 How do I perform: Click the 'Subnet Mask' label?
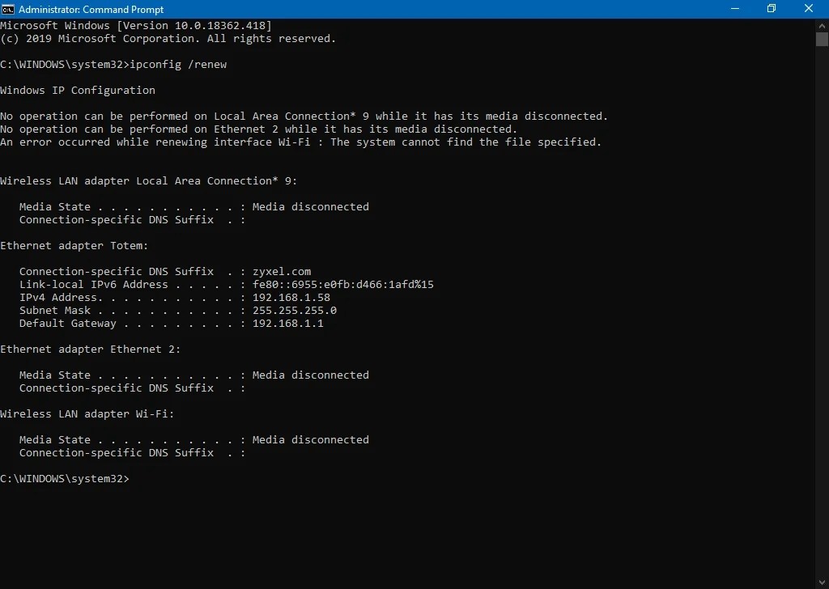tap(55, 310)
